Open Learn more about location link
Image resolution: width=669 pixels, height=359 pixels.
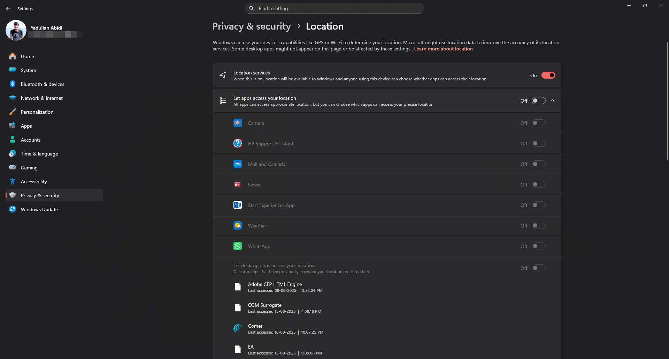443,49
